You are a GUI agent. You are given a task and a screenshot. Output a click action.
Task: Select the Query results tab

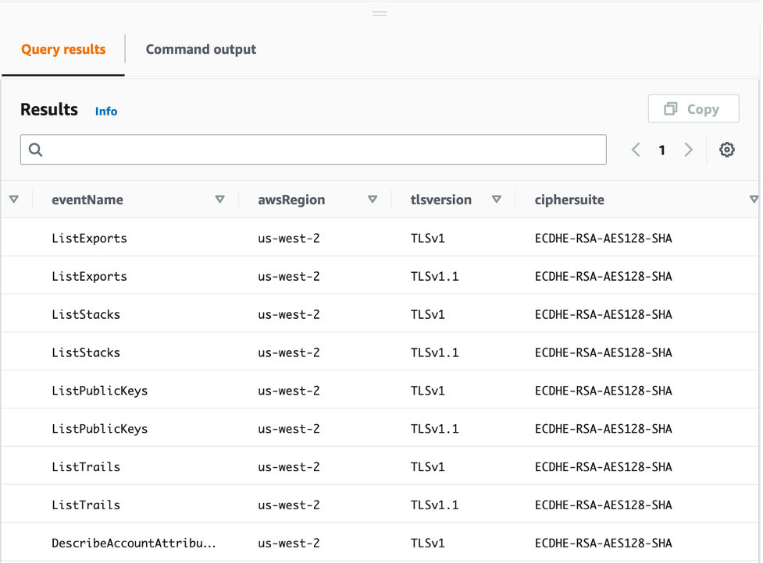[x=62, y=49]
